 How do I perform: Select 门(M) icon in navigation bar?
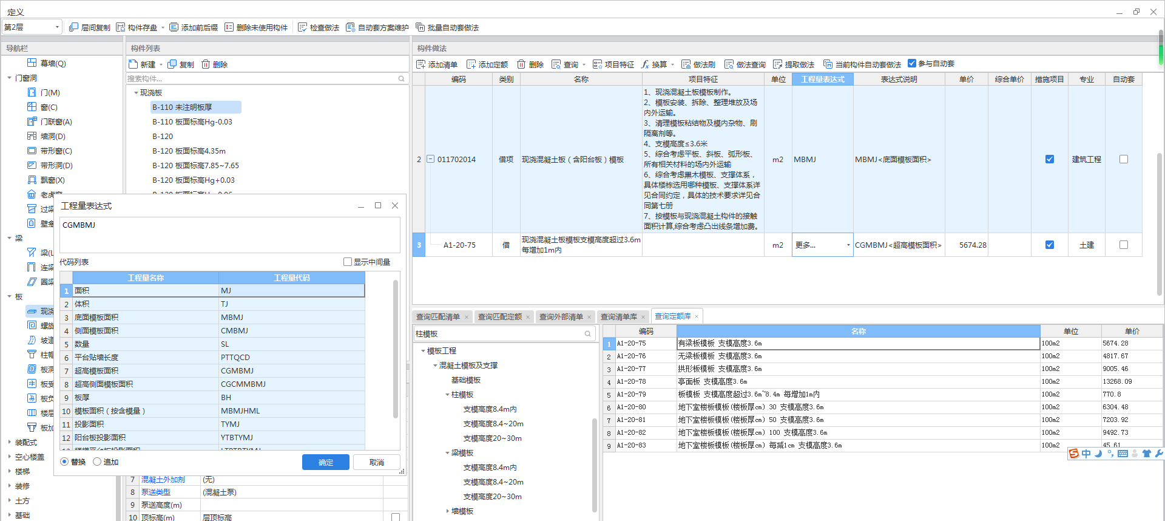point(32,92)
